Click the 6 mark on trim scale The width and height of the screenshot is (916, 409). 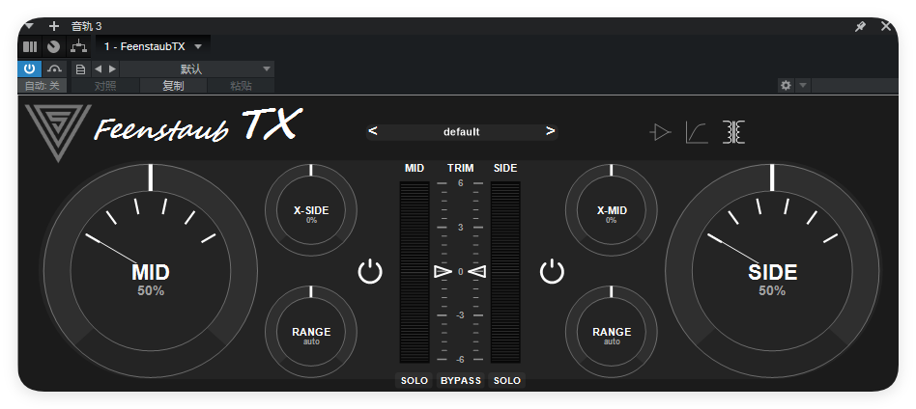(460, 183)
